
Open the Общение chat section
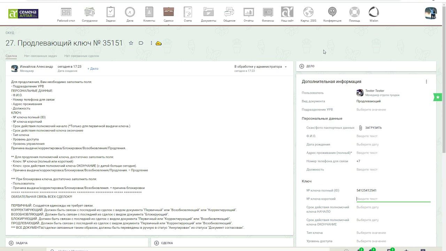[x=229, y=15]
